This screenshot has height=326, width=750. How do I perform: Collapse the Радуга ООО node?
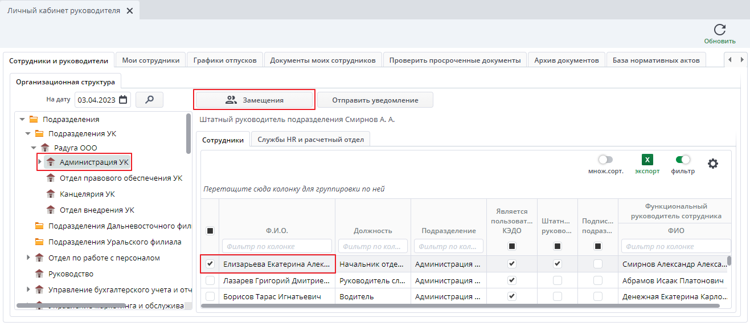click(x=34, y=148)
